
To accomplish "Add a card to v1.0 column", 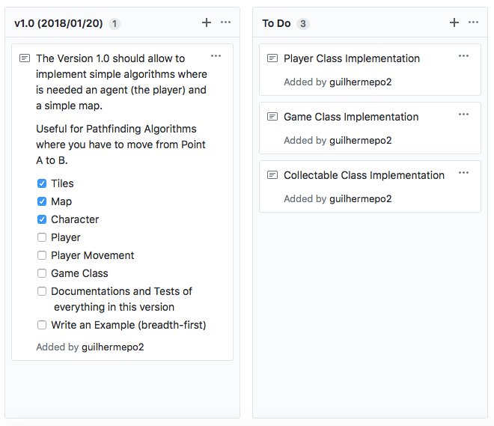I will (207, 22).
